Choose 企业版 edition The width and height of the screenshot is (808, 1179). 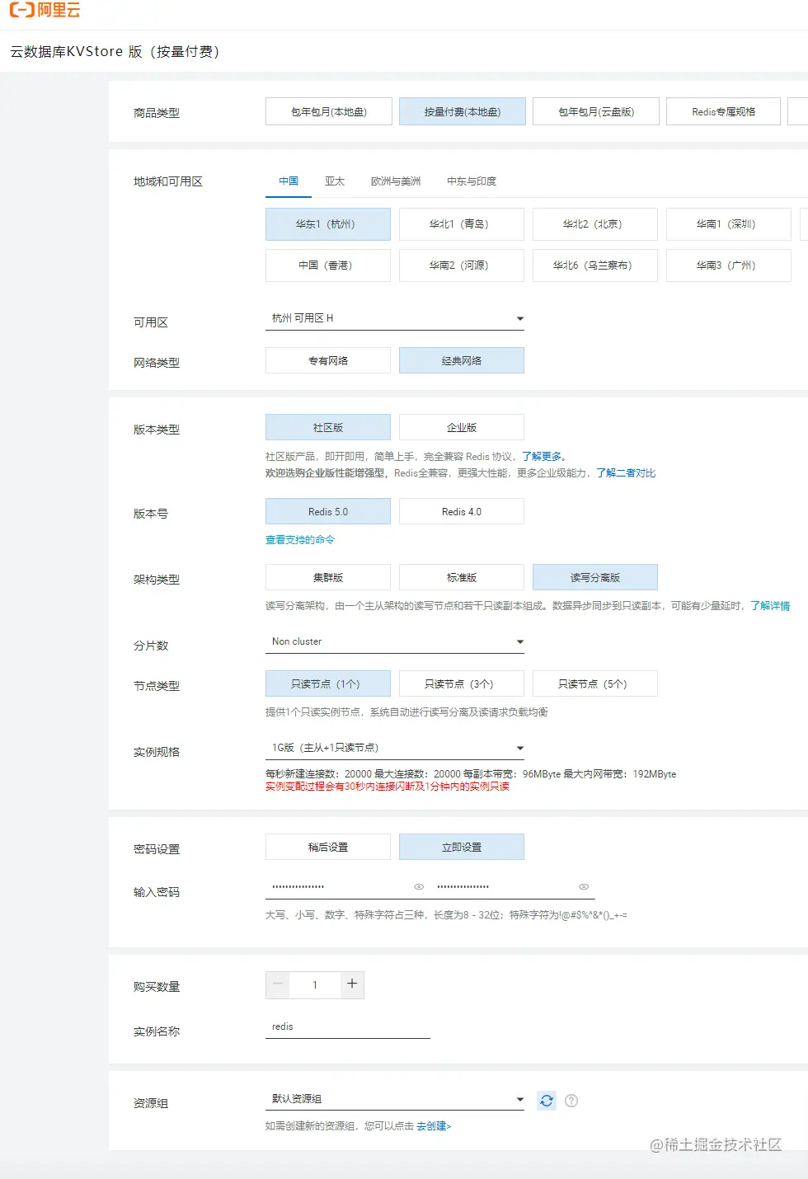pos(462,427)
